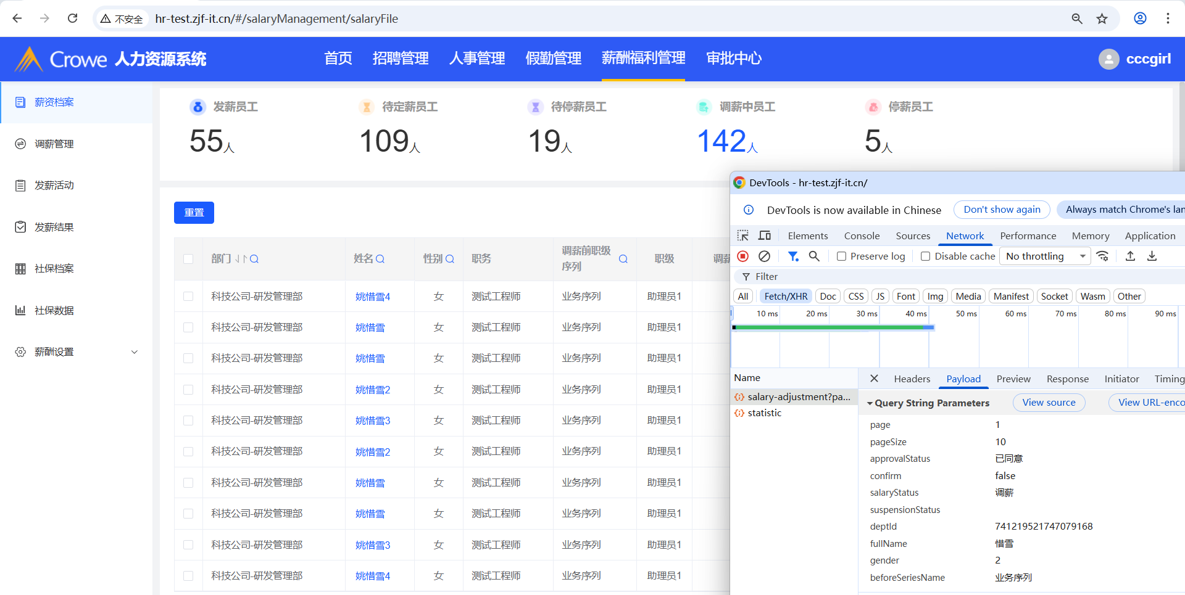Viewport: 1185px width, 595px height.
Task: Toggle the device toolbar icon in DevTools
Action: (x=765, y=236)
